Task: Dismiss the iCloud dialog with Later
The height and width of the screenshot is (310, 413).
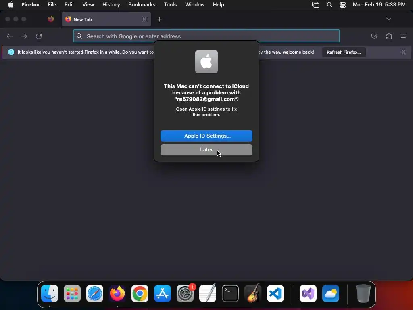Action: pos(206,150)
